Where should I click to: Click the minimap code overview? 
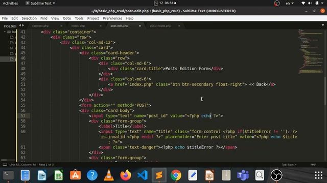pos(311,51)
